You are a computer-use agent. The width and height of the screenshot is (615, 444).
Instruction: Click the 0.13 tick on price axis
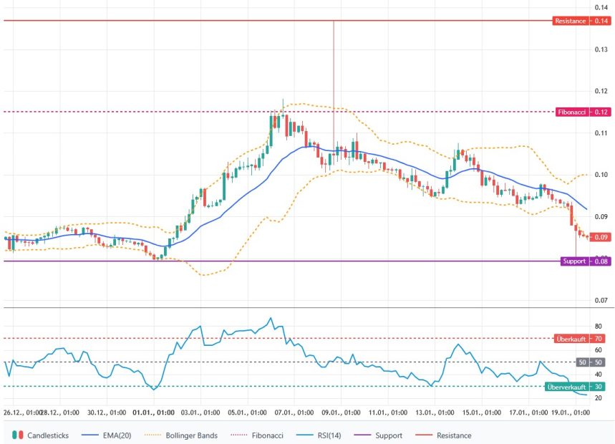pos(600,49)
